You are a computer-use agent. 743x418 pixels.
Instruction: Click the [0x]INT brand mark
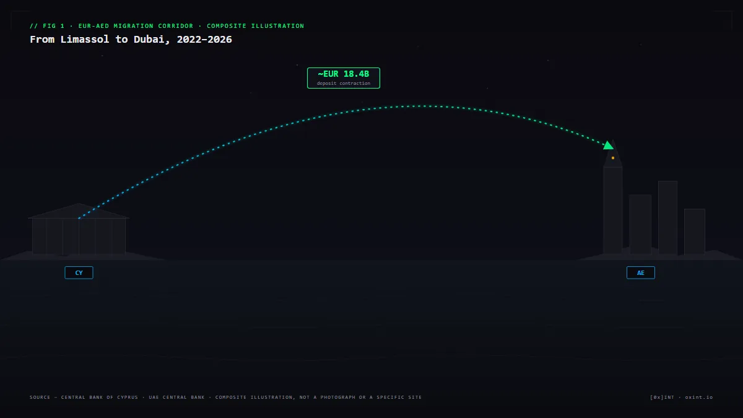(x=663, y=397)
